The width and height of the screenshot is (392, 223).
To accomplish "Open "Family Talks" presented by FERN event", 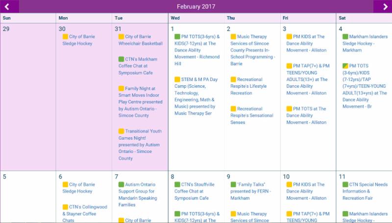I will 251,191.
